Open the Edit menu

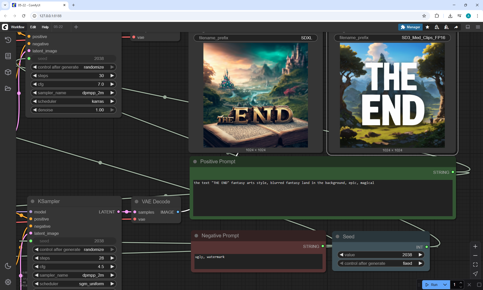(x=33, y=27)
